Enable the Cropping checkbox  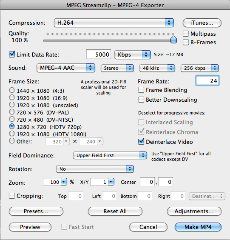(12, 196)
